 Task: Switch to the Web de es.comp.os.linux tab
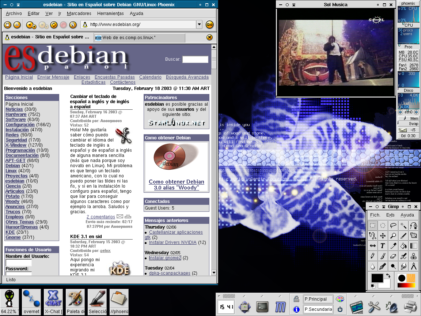click(139, 38)
